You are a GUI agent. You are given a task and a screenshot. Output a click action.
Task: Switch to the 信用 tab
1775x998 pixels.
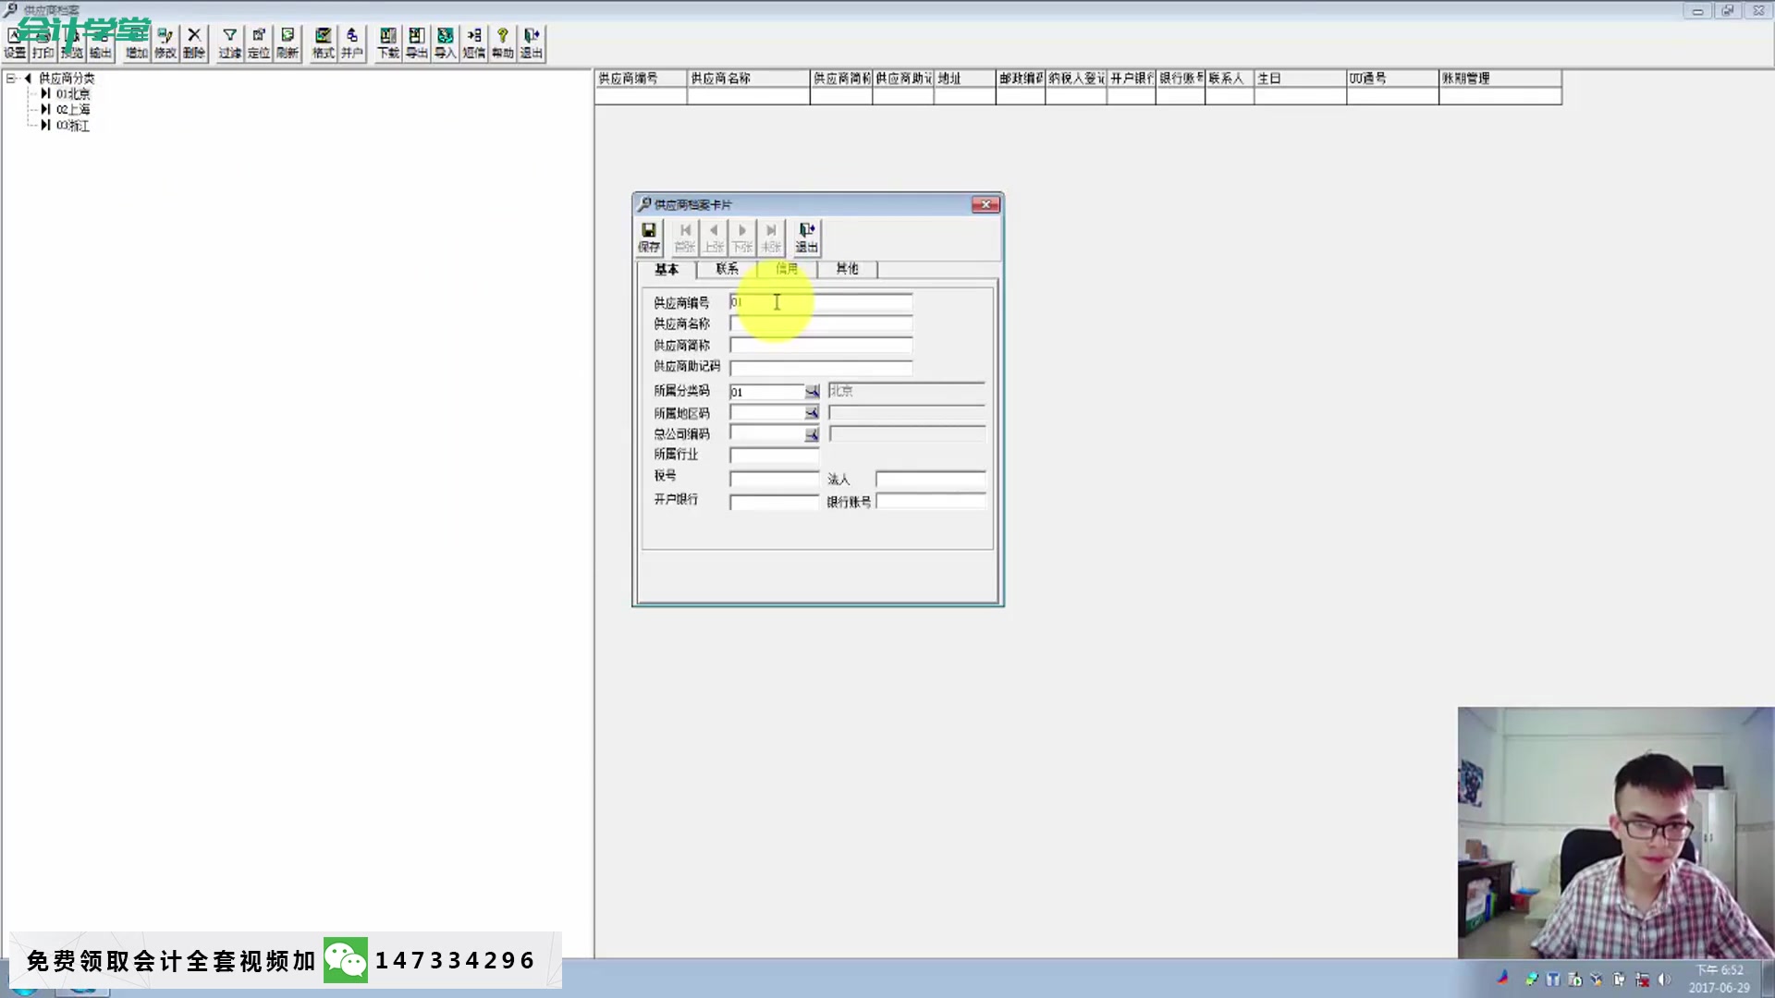[x=787, y=269]
